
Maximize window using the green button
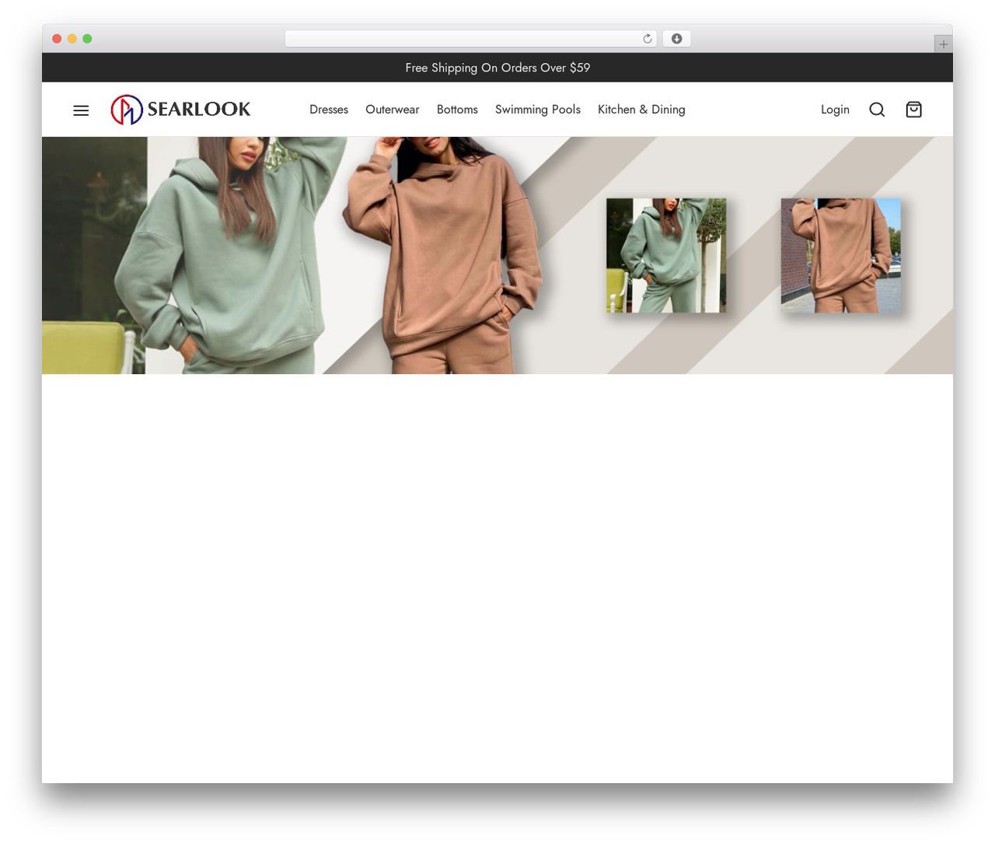coord(87,39)
